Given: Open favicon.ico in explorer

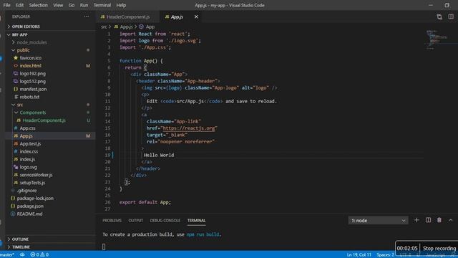Looking at the screenshot, I should 30,58.
